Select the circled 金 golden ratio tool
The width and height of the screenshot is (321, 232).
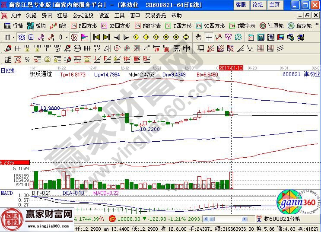click(47, 60)
